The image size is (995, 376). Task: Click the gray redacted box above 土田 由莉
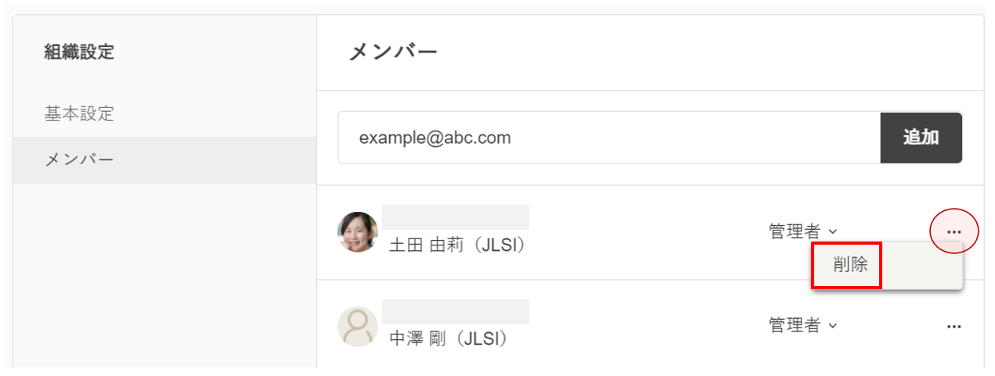[455, 217]
